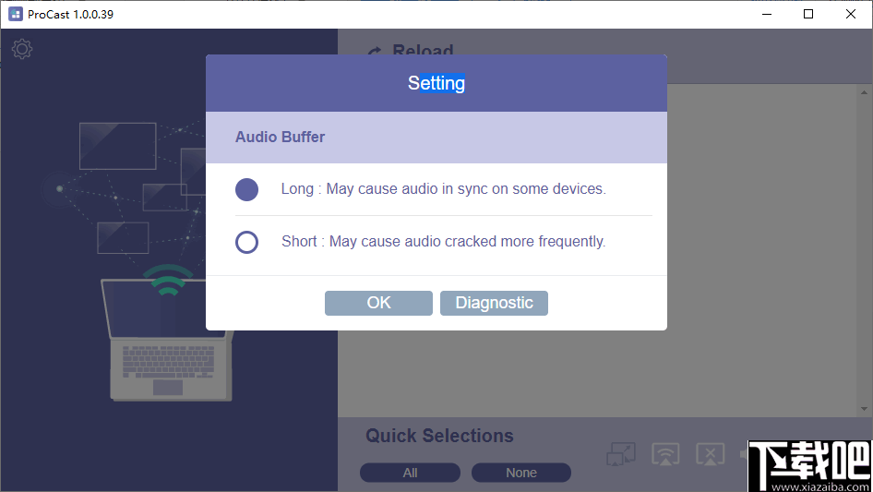Click the Setting dialog title

click(x=436, y=83)
